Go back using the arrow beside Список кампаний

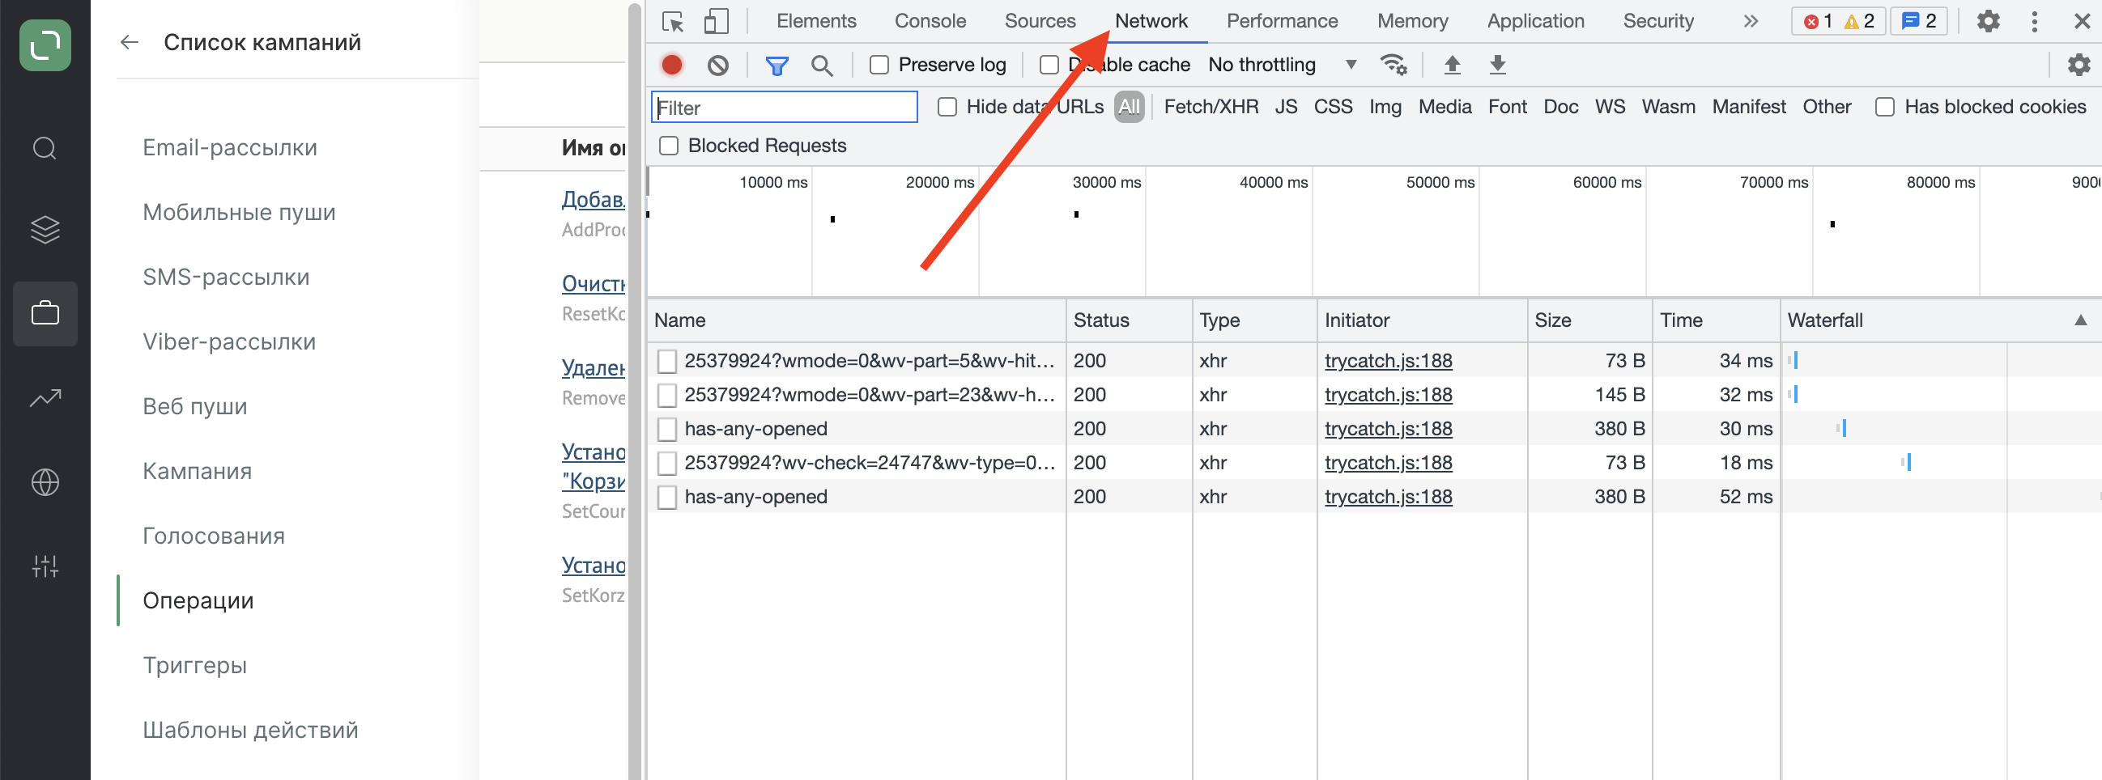point(129,42)
